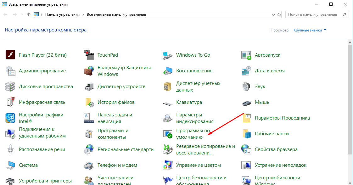Go up one level with the Up arrow

29,14
